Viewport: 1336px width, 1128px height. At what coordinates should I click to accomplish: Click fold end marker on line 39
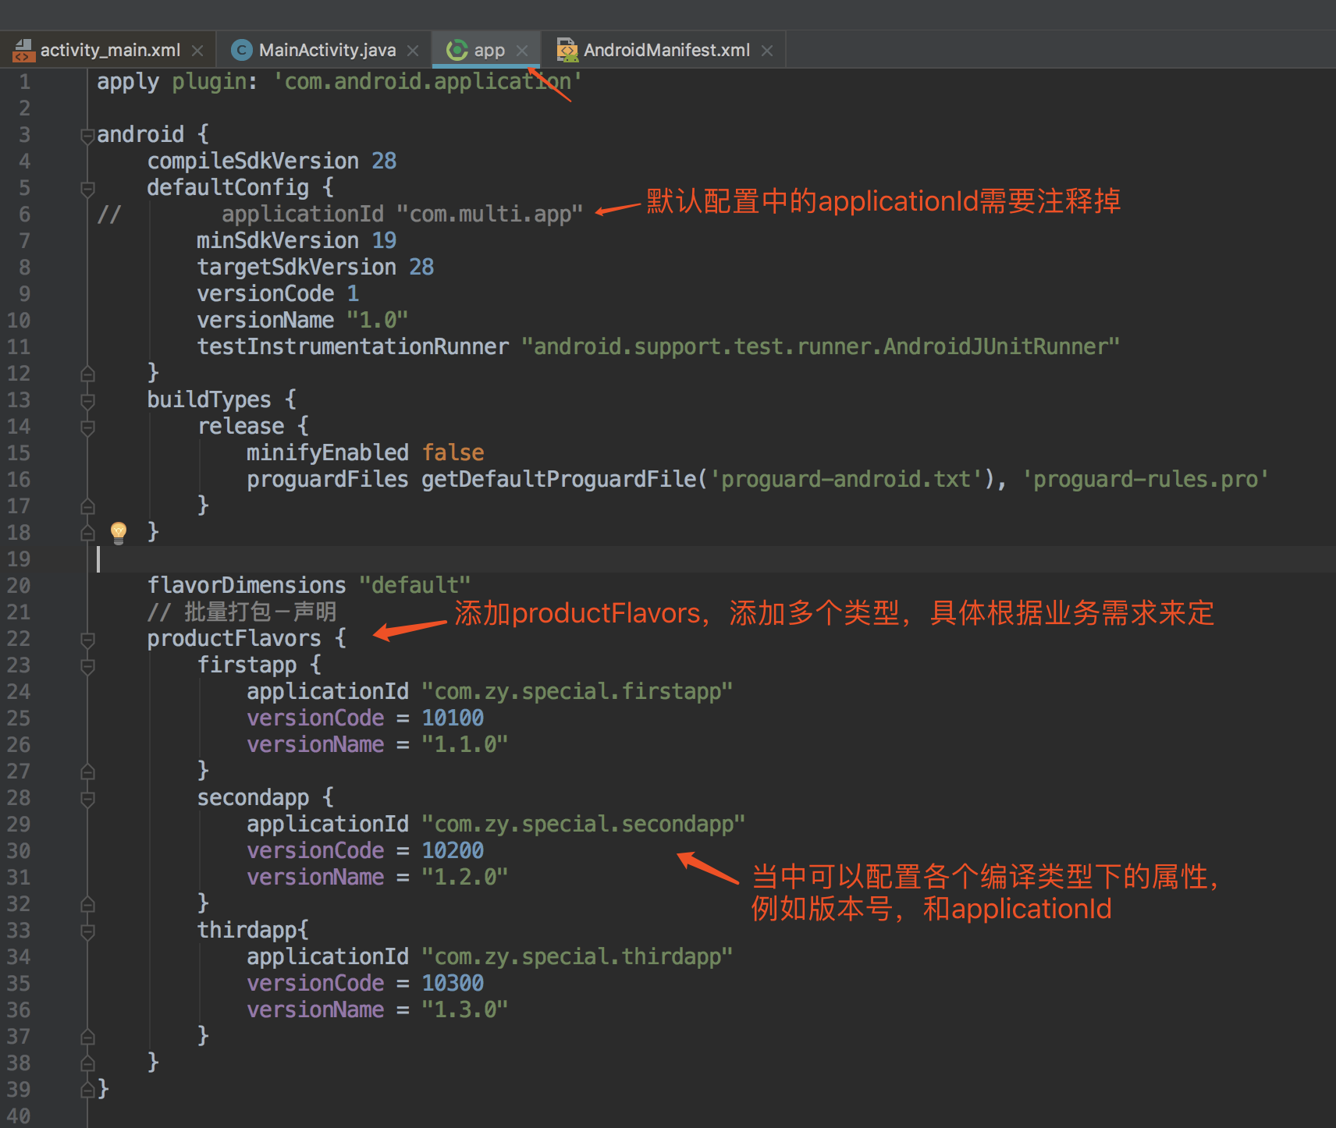tap(88, 1090)
